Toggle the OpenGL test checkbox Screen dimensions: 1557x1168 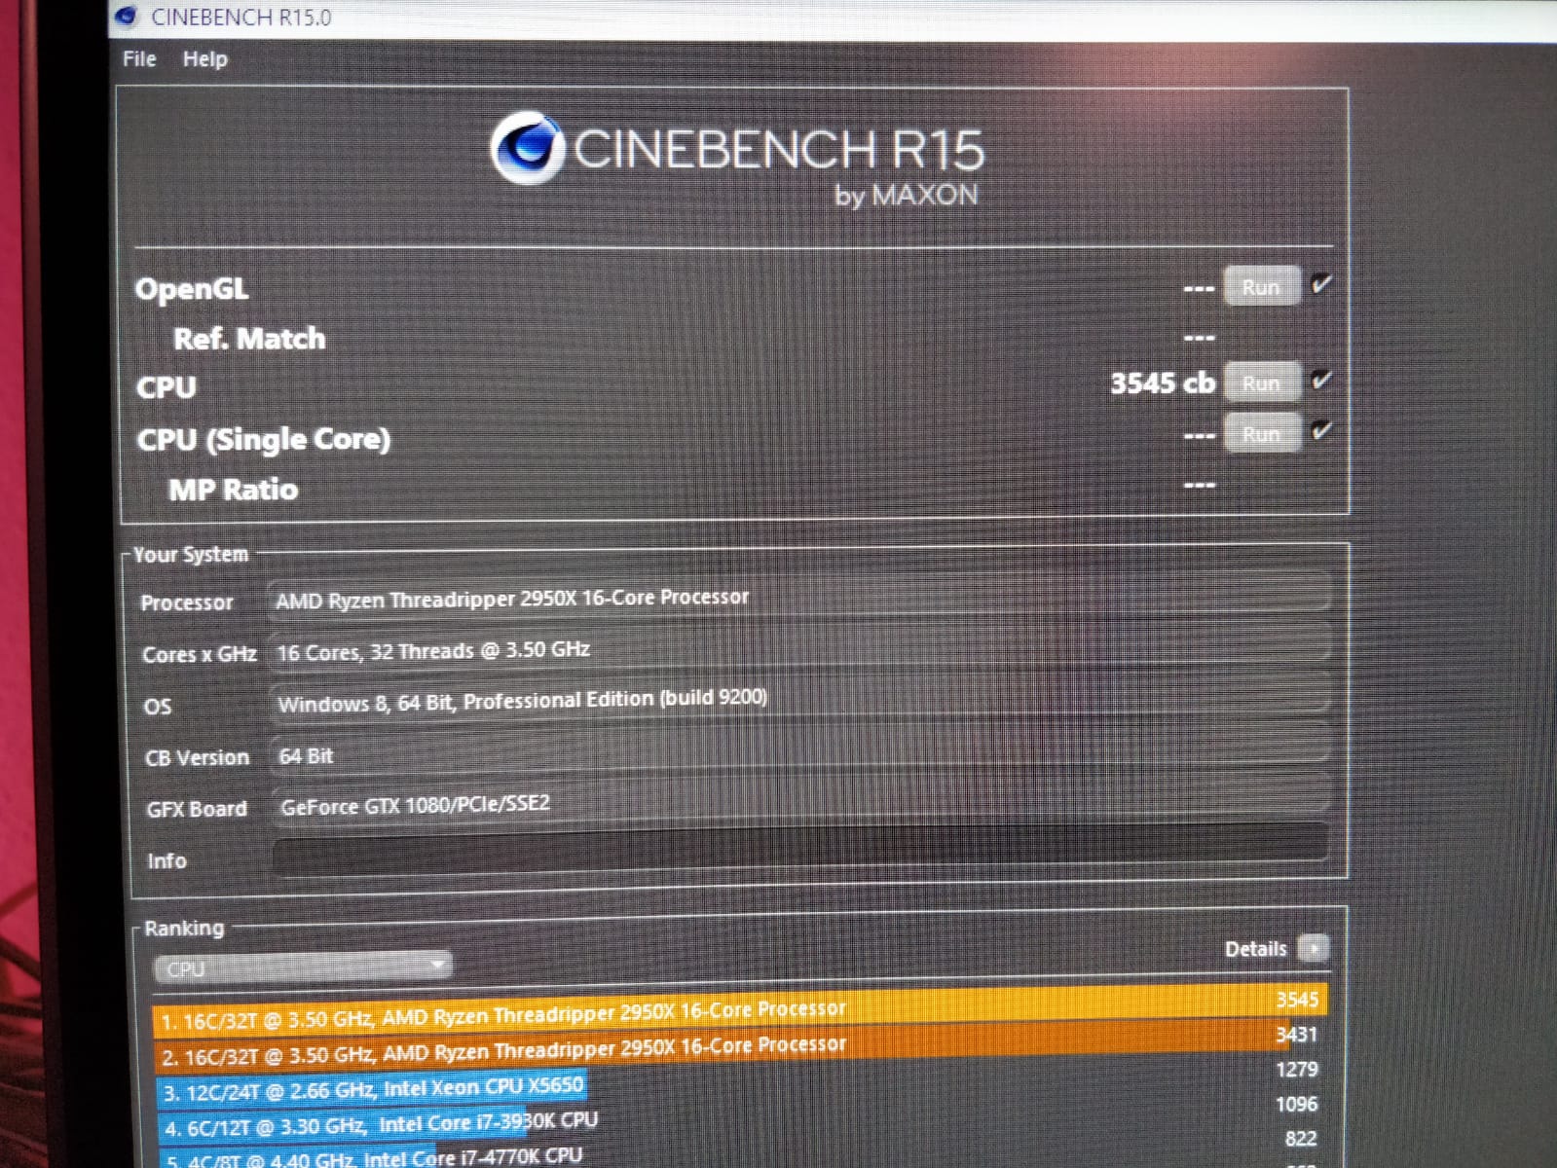[1321, 284]
